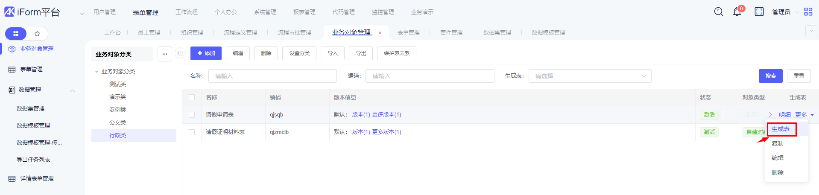819x195 pixels.
Task: Click the ellipsis button beside 业务对象分类
Action: point(165,54)
